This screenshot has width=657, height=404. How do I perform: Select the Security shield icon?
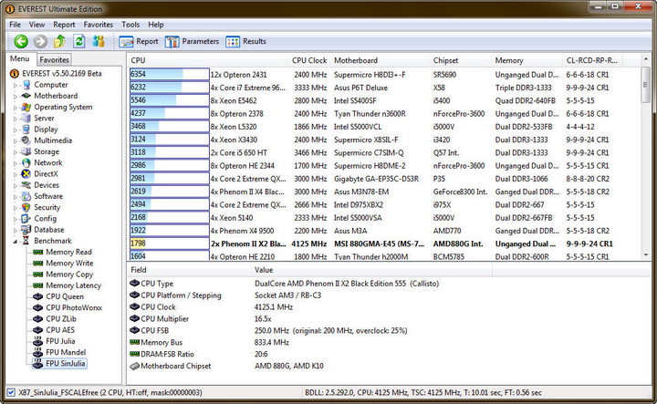tap(26, 207)
